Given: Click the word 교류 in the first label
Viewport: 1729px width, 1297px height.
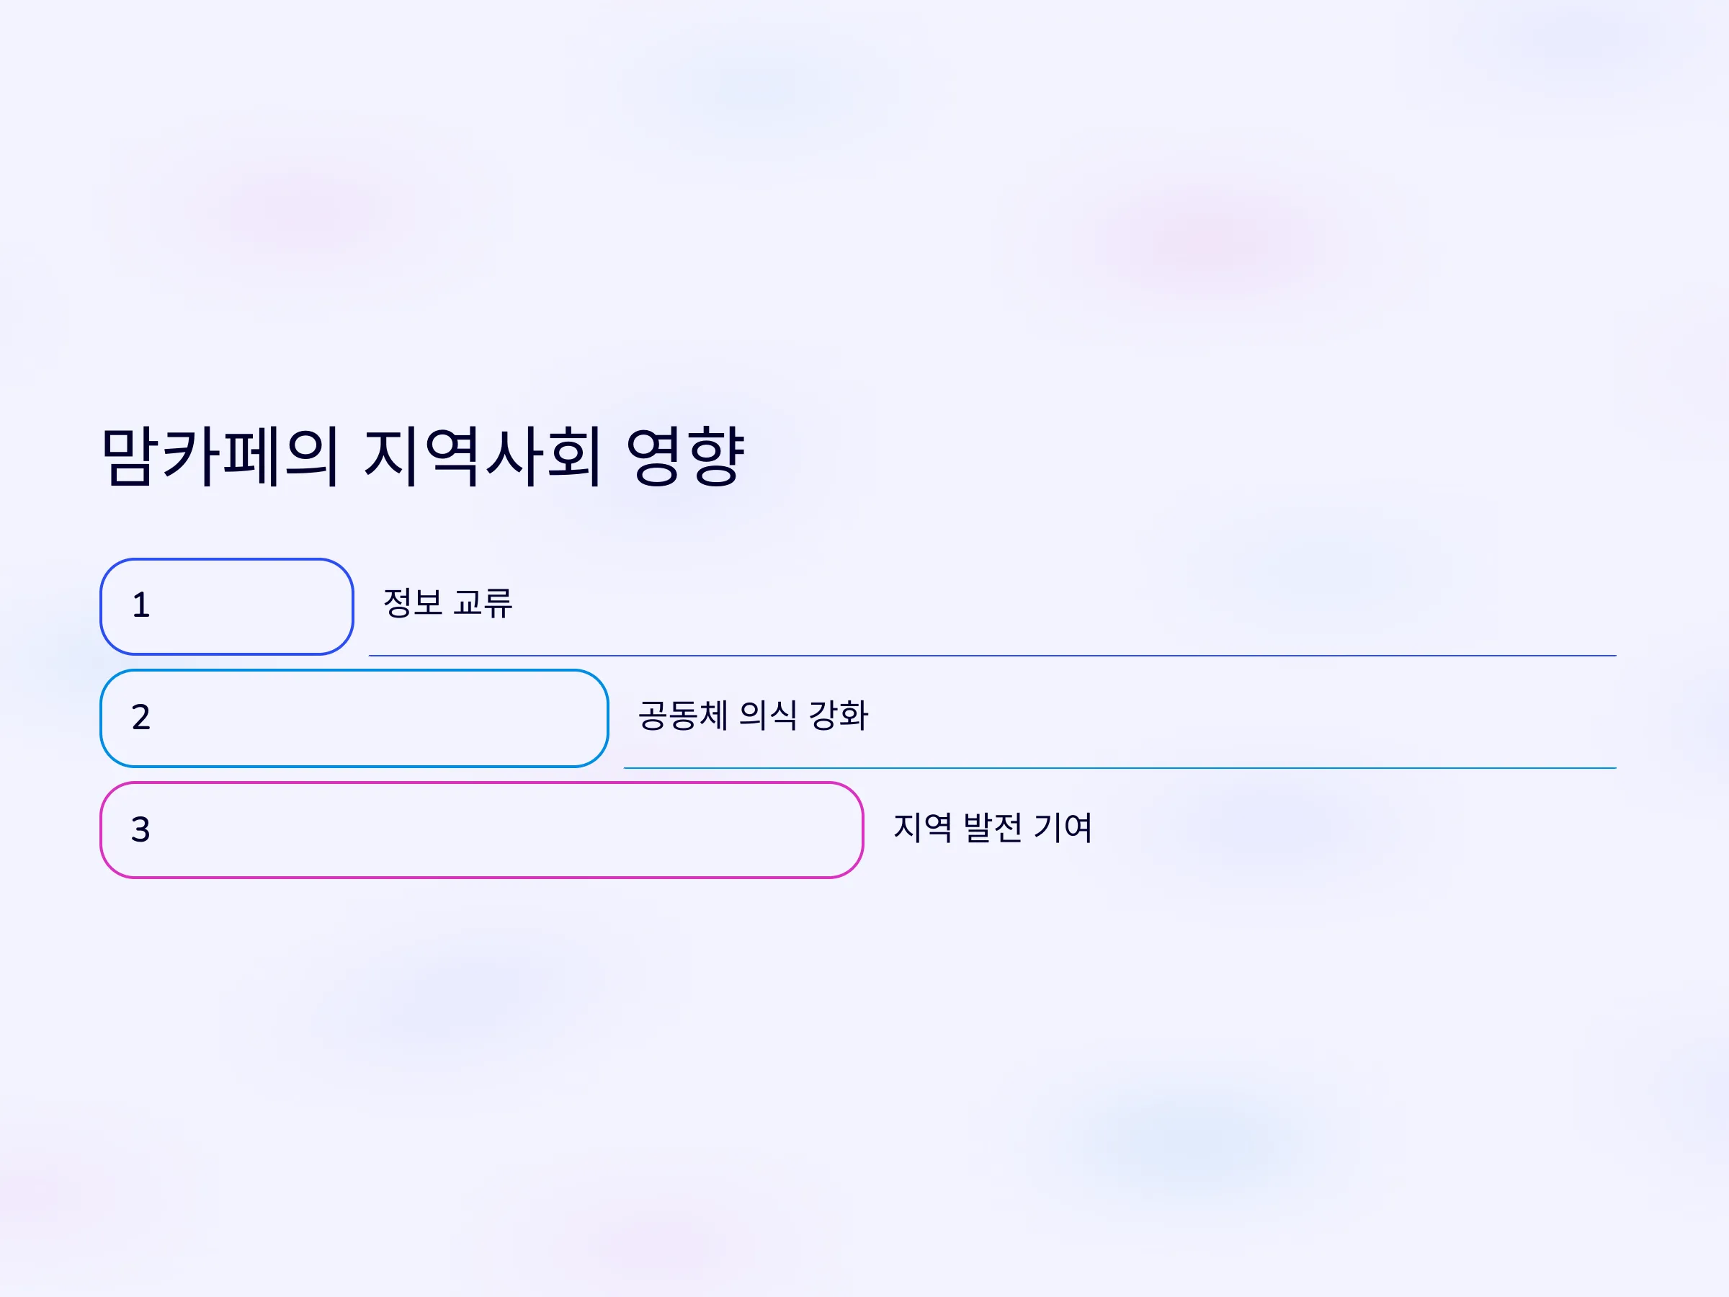Looking at the screenshot, I should pyautogui.click(x=483, y=603).
